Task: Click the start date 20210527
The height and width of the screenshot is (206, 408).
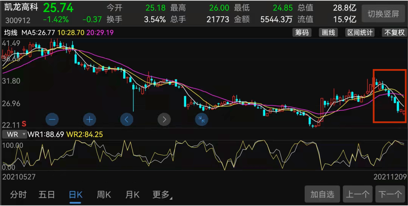Action: tap(19, 177)
